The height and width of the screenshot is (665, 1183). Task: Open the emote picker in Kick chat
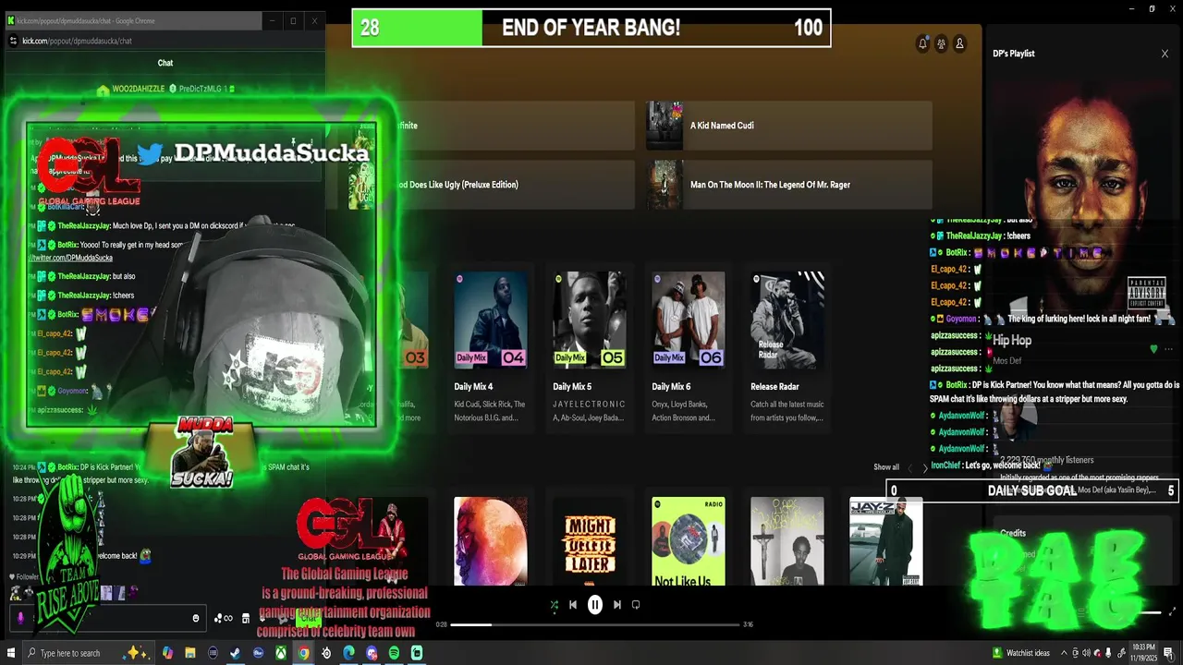196,618
